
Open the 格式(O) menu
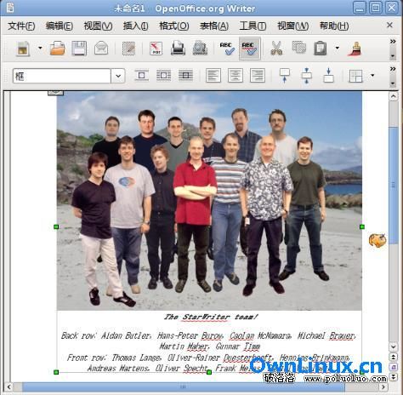(174, 26)
